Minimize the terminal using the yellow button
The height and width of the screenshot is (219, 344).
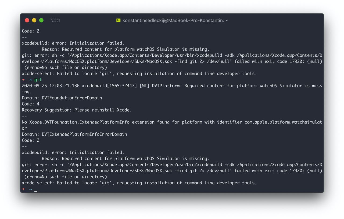[34, 20]
